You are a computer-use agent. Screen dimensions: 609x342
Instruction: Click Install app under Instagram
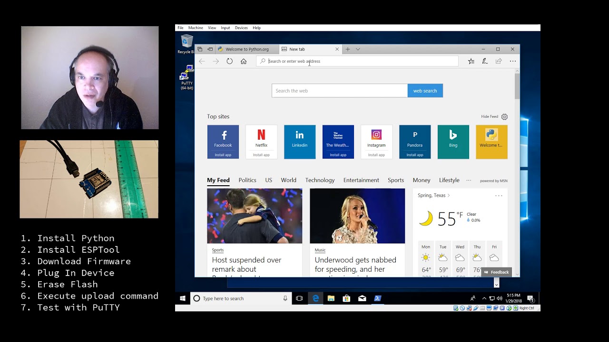click(376, 155)
